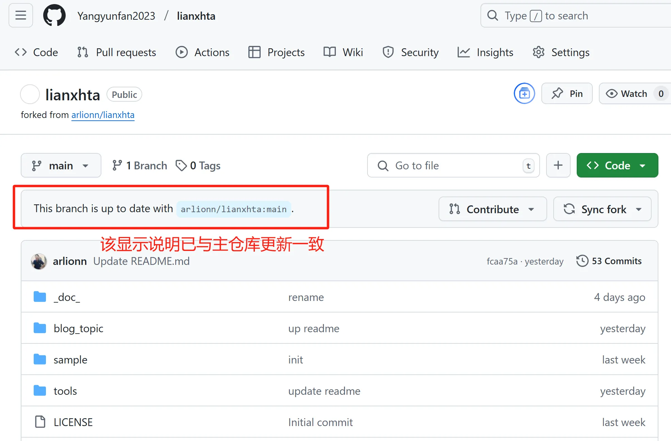This screenshot has height=441, width=671.
Task: Open the Update README.md commit message
Action: 141,261
